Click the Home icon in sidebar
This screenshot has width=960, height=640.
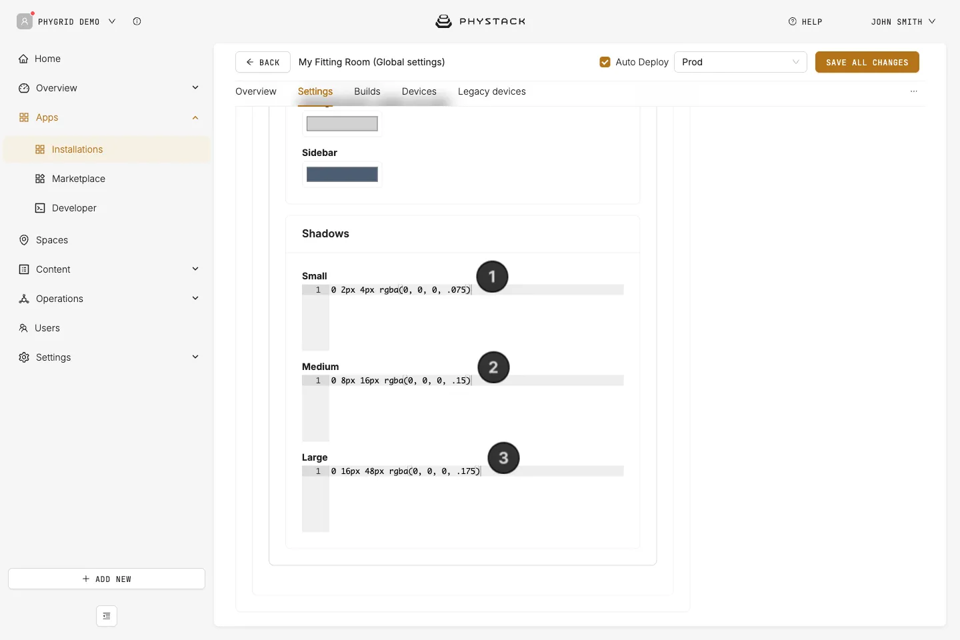click(23, 59)
